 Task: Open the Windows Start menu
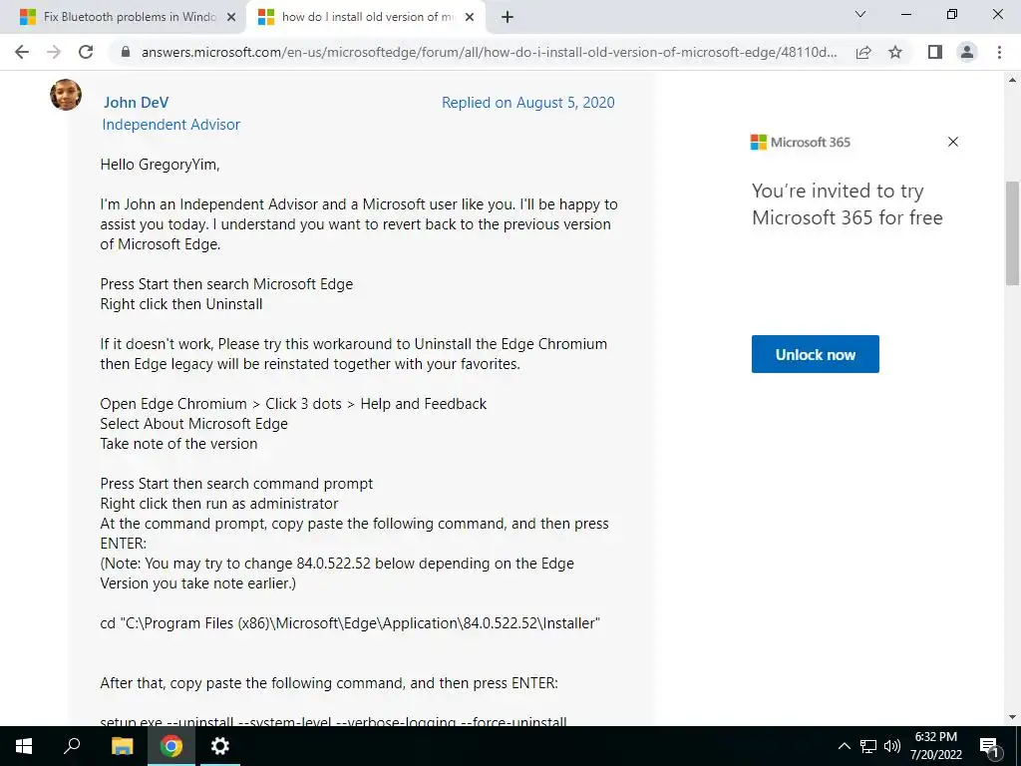[24, 746]
